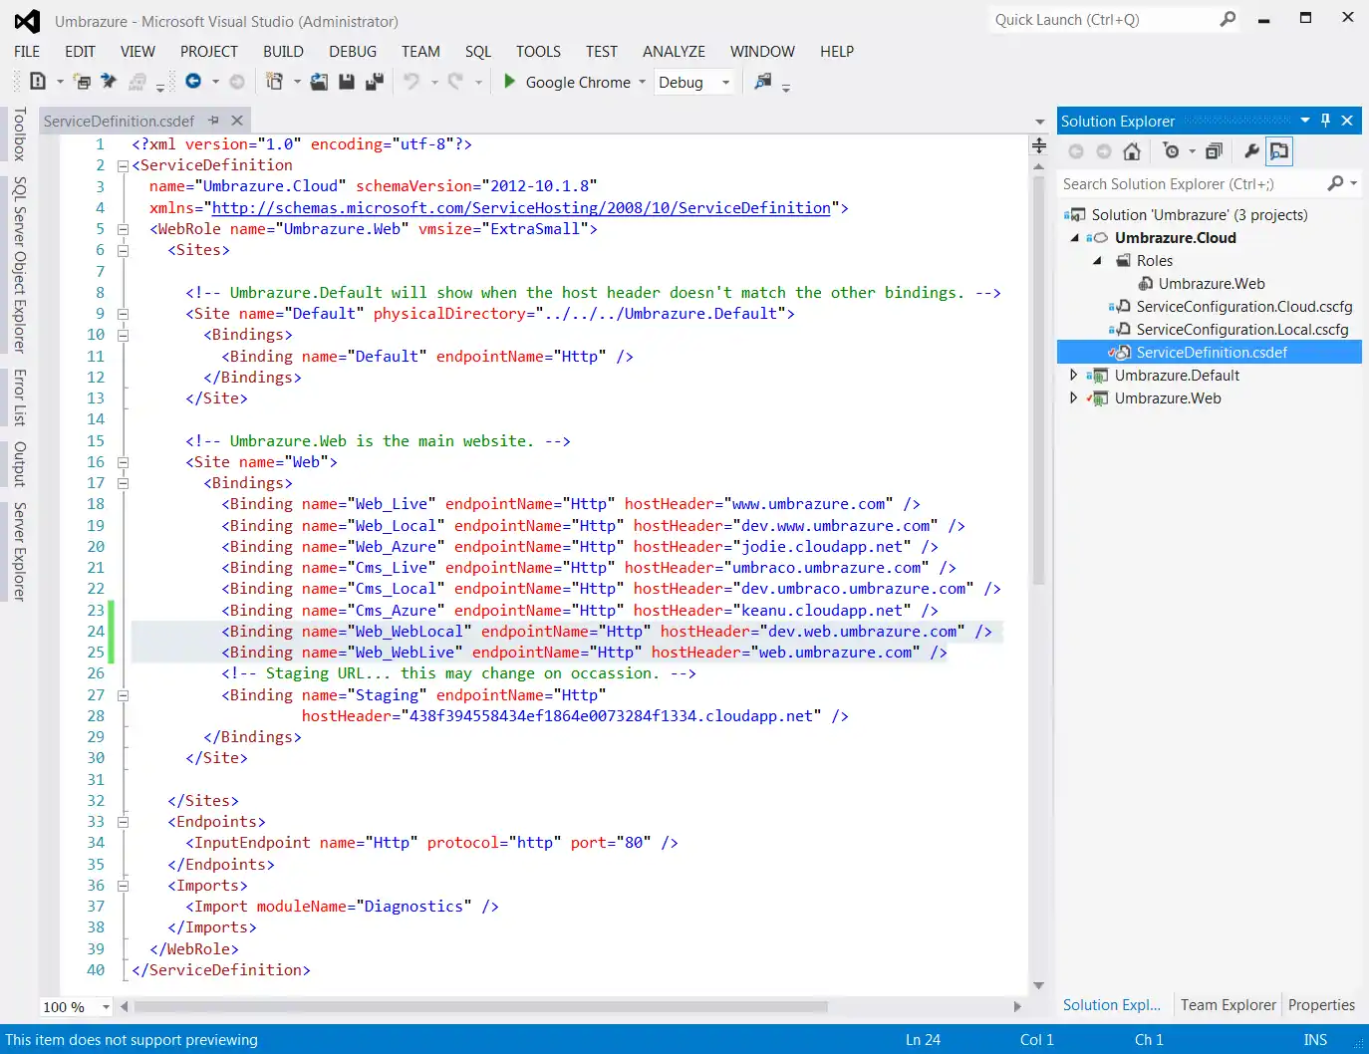Open the EDIT menu
Viewport: 1369px width, 1054px height.
[80, 52]
